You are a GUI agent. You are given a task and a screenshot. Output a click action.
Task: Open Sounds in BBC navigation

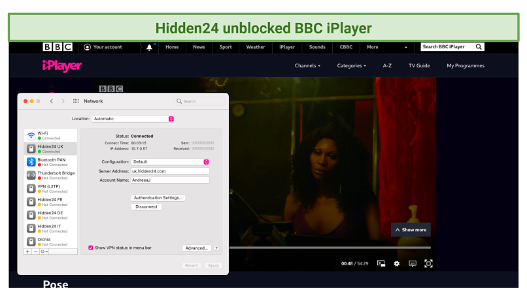point(317,47)
